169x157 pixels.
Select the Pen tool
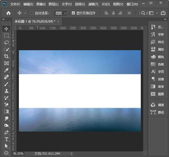(6, 132)
